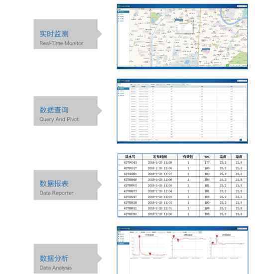Click the red low-point marker in the first chart

coord(150,254)
